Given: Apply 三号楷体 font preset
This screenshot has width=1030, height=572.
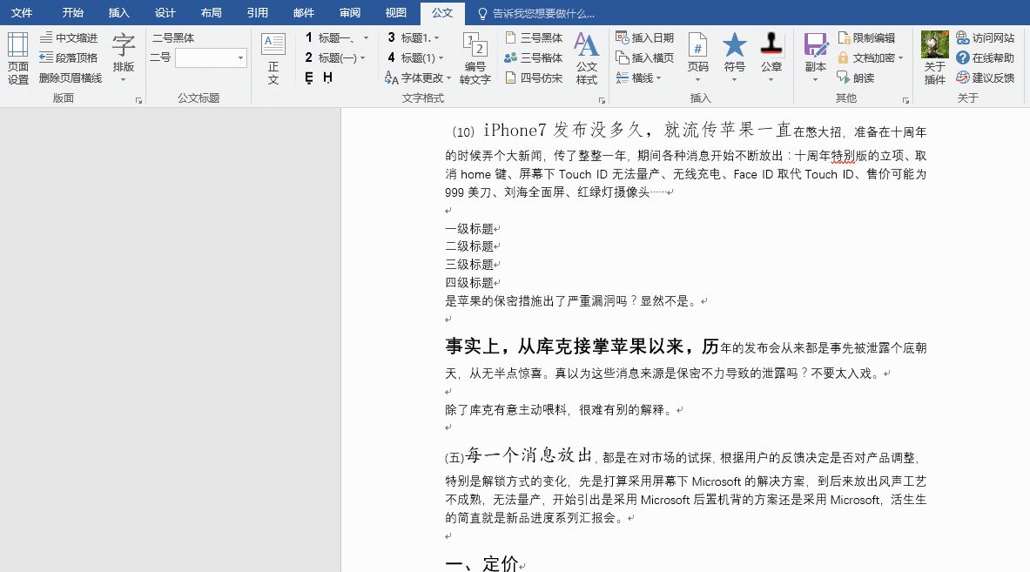Looking at the screenshot, I should click(x=534, y=57).
